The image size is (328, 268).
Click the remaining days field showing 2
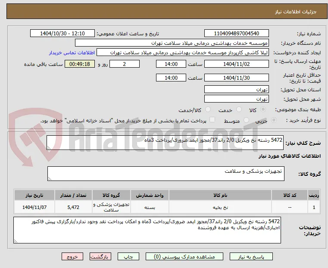click(125, 64)
